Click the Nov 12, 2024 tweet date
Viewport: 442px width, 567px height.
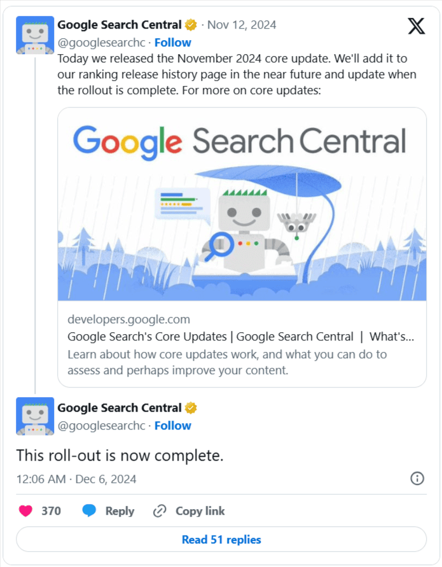[x=242, y=25]
